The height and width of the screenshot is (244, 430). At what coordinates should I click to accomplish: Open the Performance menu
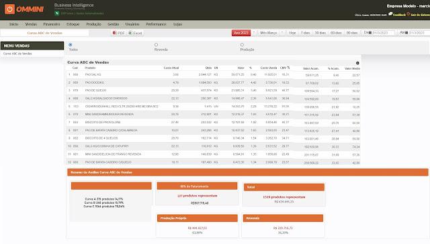(x=156, y=24)
